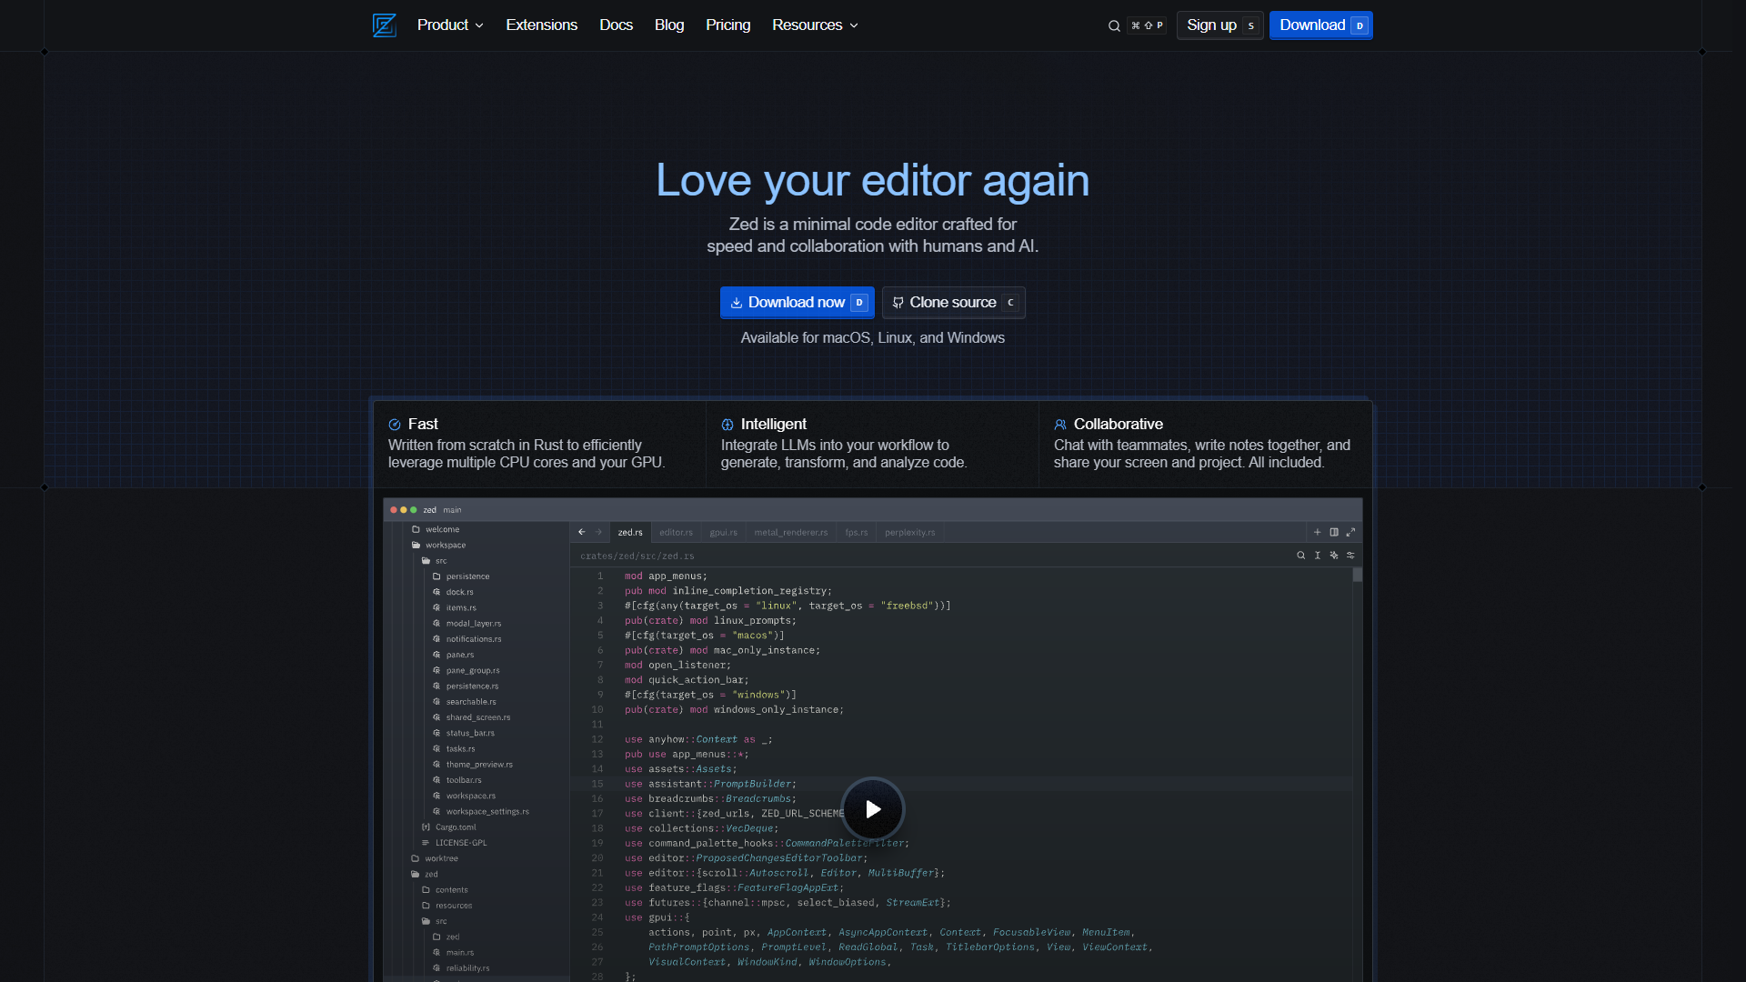
Task: Switch to the editor.rs tab
Action: coord(676,532)
